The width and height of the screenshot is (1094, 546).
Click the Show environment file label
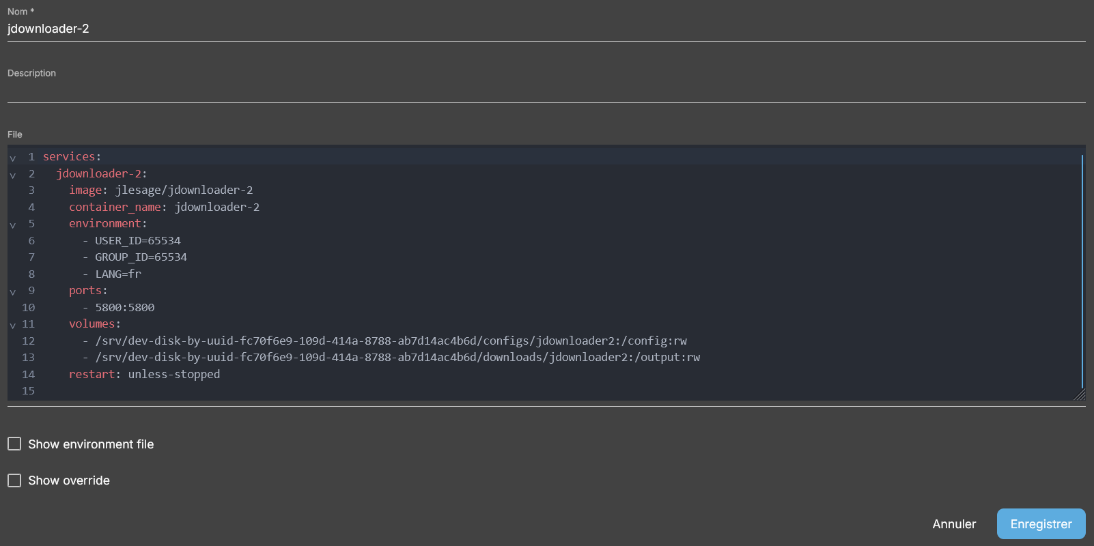[x=91, y=444]
